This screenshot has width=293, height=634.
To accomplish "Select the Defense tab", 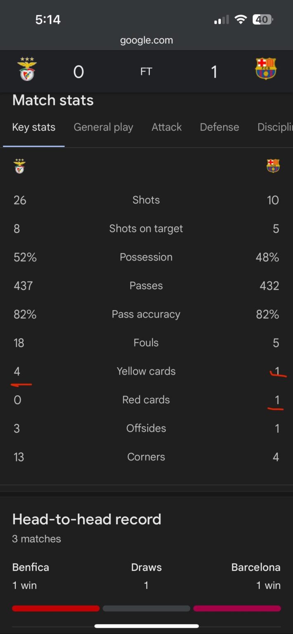I will tap(219, 127).
